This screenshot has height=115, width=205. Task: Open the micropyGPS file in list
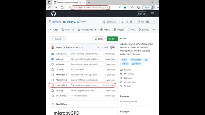(x=62, y=85)
